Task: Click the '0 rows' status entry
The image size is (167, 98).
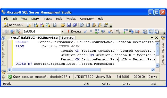Action: point(153,77)
